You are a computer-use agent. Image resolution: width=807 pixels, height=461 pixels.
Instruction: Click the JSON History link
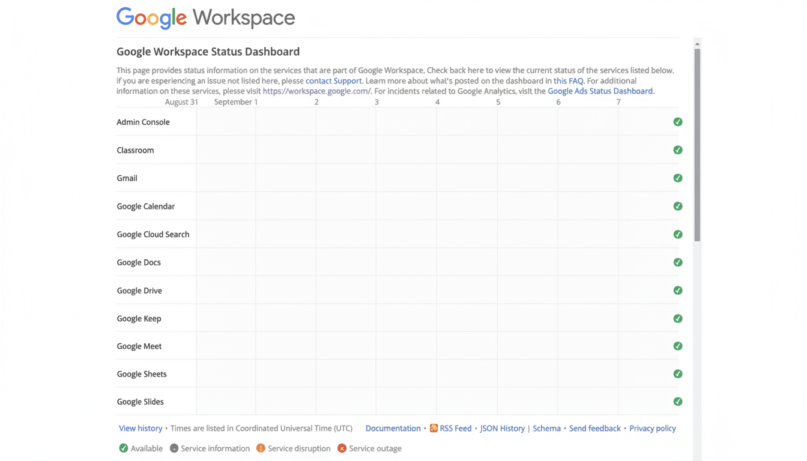(502, 428)
